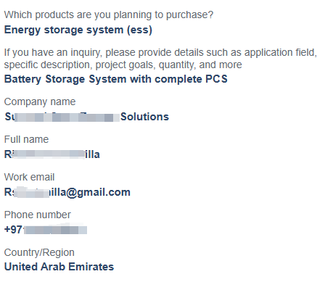Open the gmail.com email address
The height and width of the screenshot is (282, 325).
[67, 192]
